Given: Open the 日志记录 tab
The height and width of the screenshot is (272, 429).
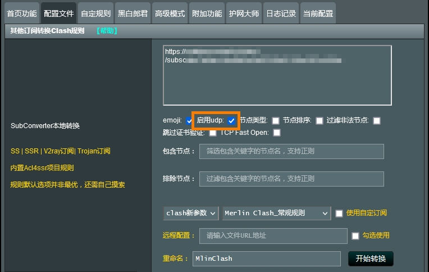Looking at the screenshot, I should [x=281, y=13].
